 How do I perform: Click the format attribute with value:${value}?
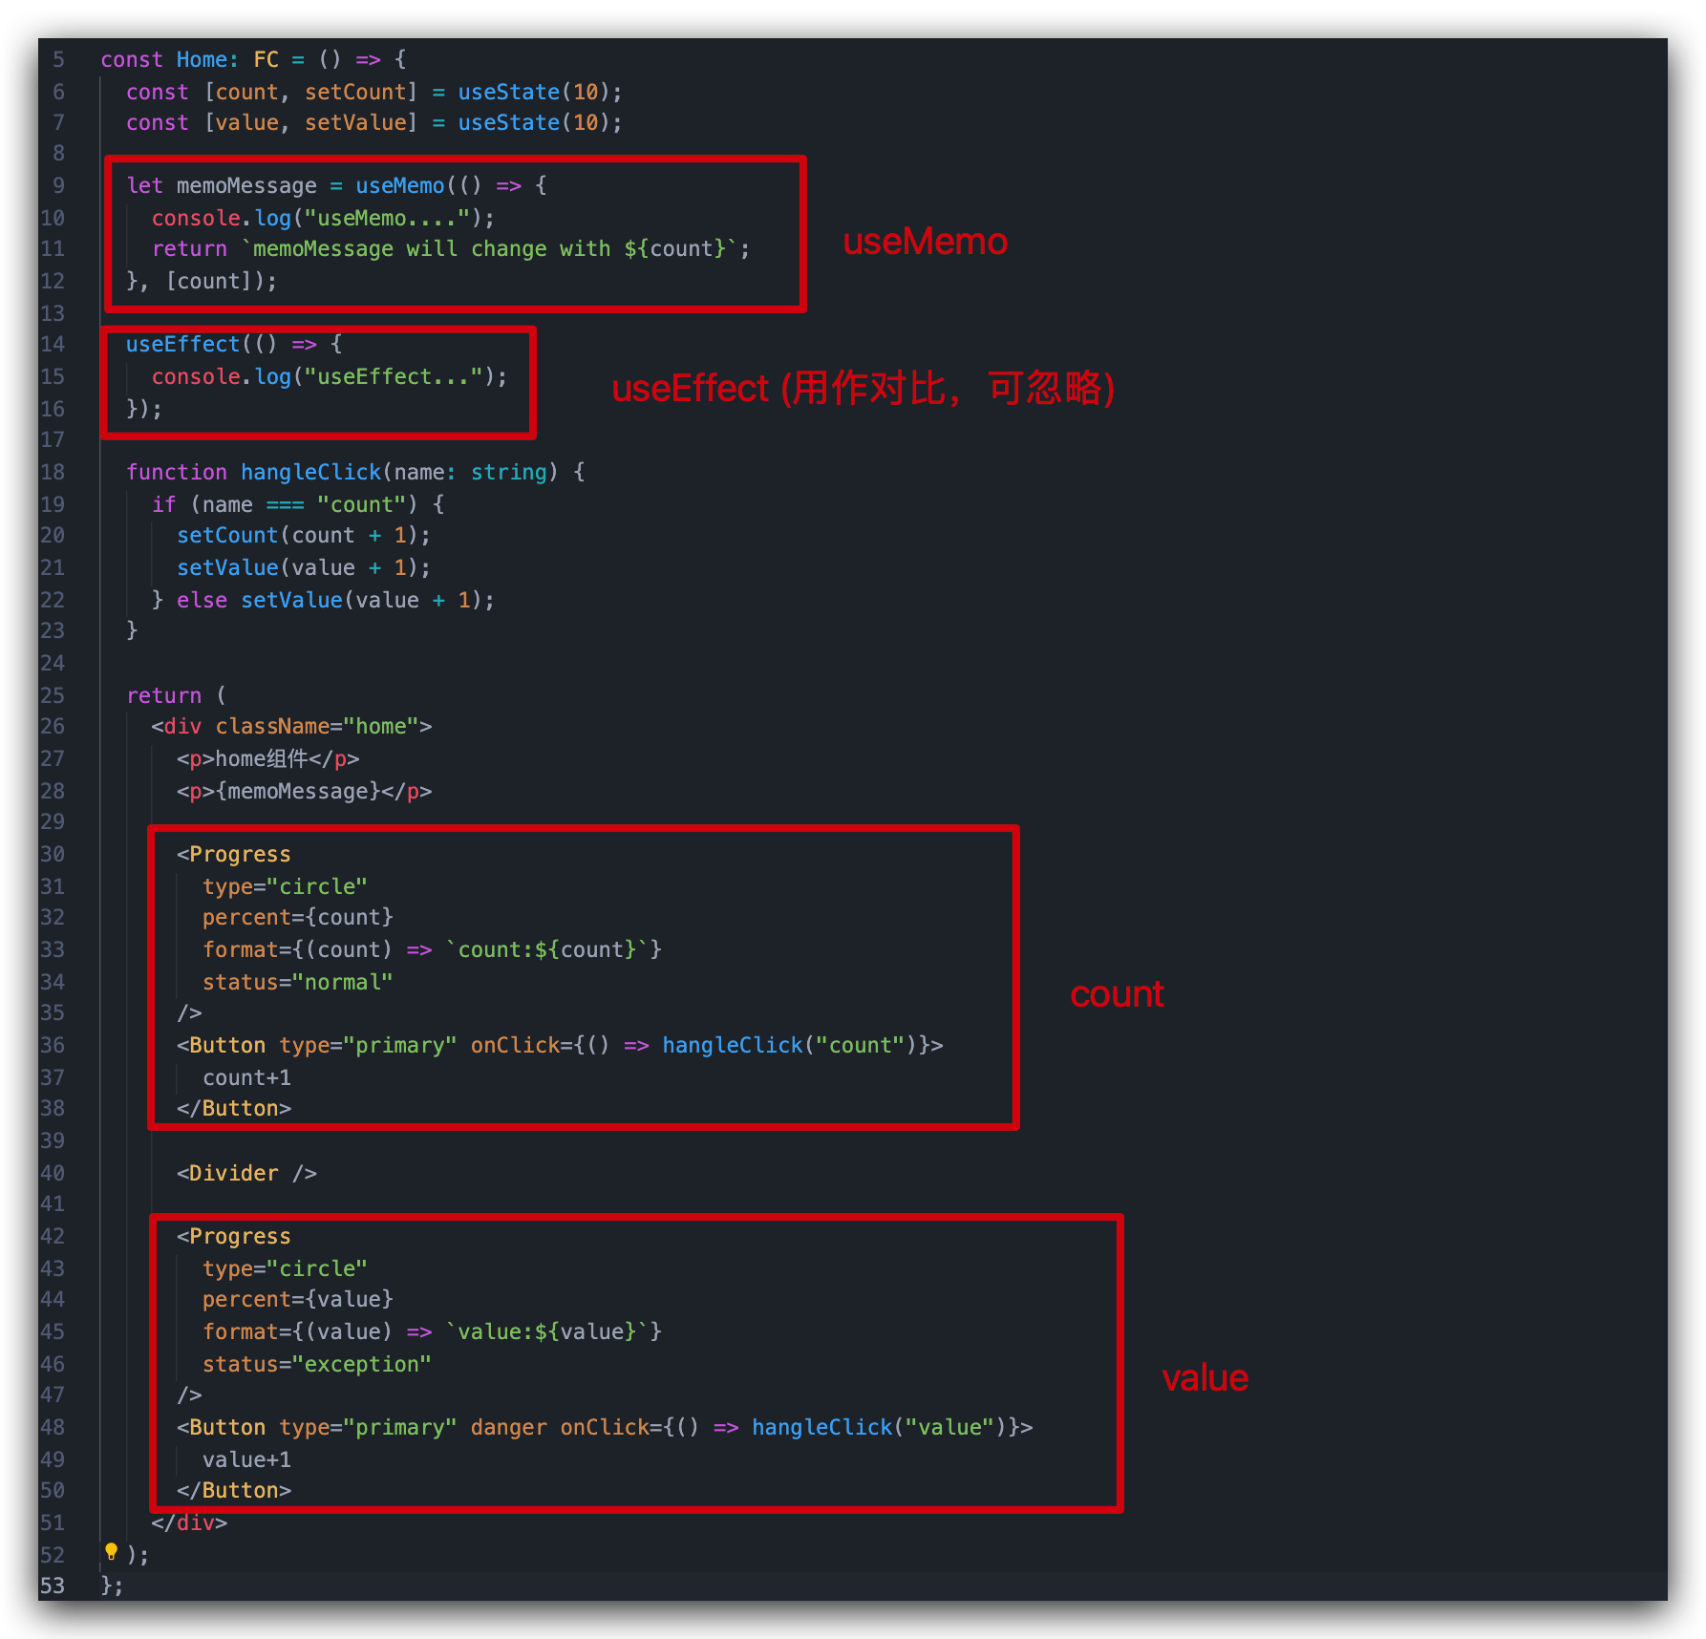pos(432,1332)
